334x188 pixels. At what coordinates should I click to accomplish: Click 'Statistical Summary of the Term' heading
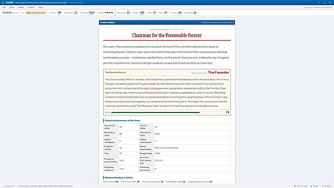122,120
